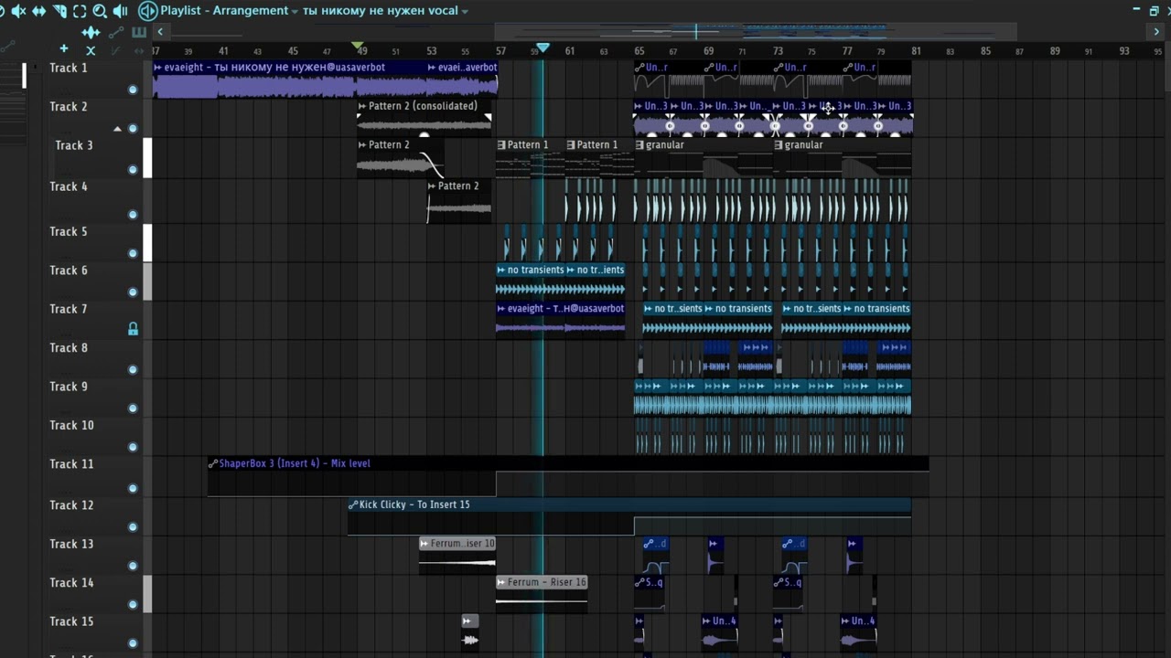This screenshot has width=1171, height=658.
Task: Select Pattern 2 clip on Track 4
Action: click(459, 202)
